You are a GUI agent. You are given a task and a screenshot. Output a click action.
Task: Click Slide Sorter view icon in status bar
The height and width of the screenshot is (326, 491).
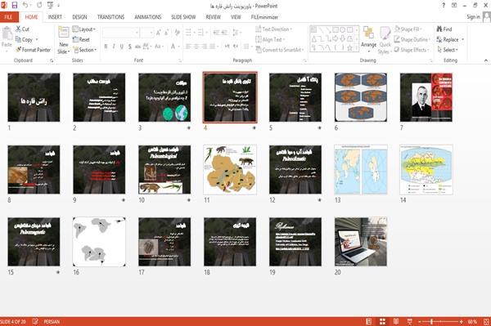tap(382, 321)
